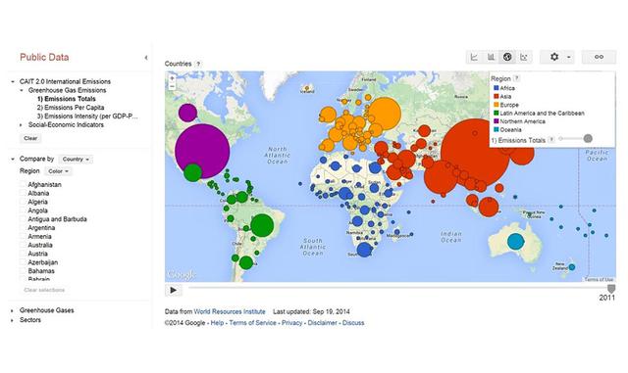Open the help icon beside Region legend
The image size is (628, 373).
click(517, 78)
